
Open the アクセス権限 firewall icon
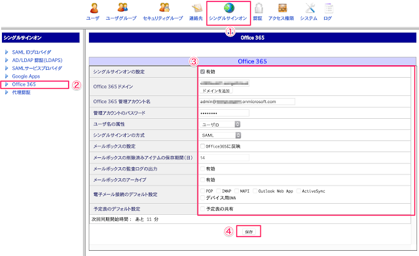click(282, 8)
